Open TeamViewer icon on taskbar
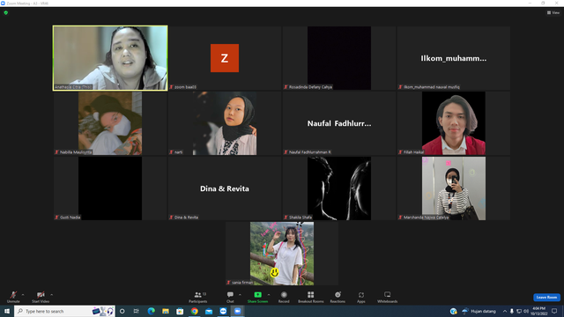 coord(223,311)
